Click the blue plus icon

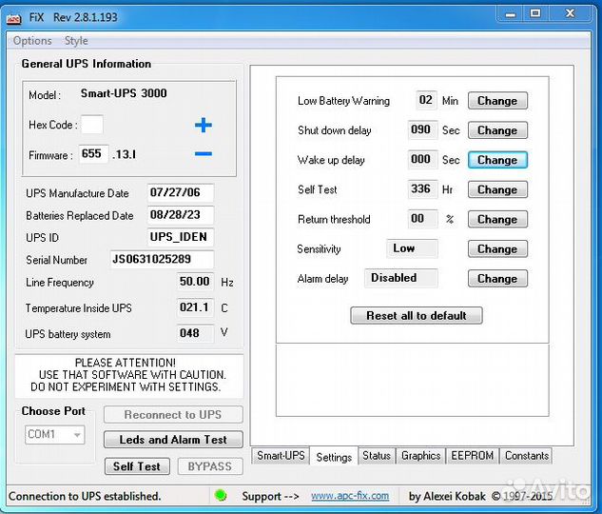203,126
